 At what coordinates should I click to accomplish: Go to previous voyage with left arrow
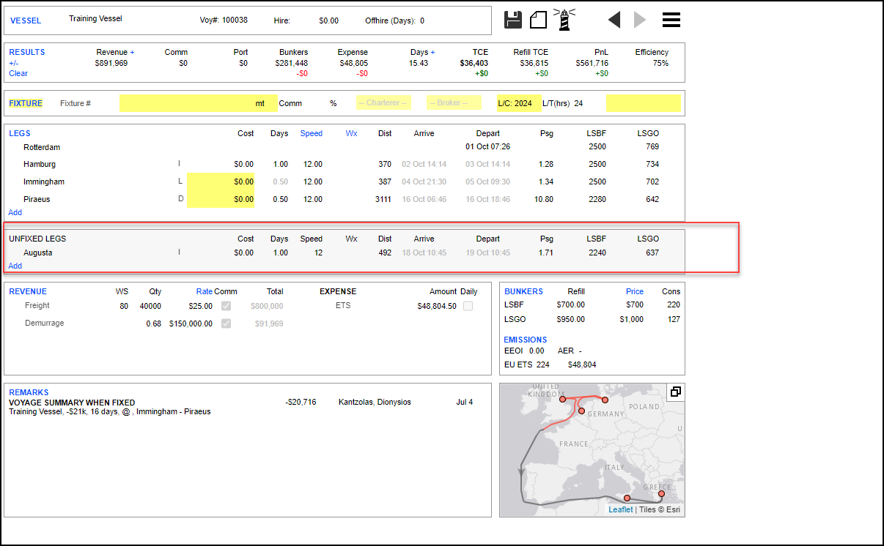(614, 20)
